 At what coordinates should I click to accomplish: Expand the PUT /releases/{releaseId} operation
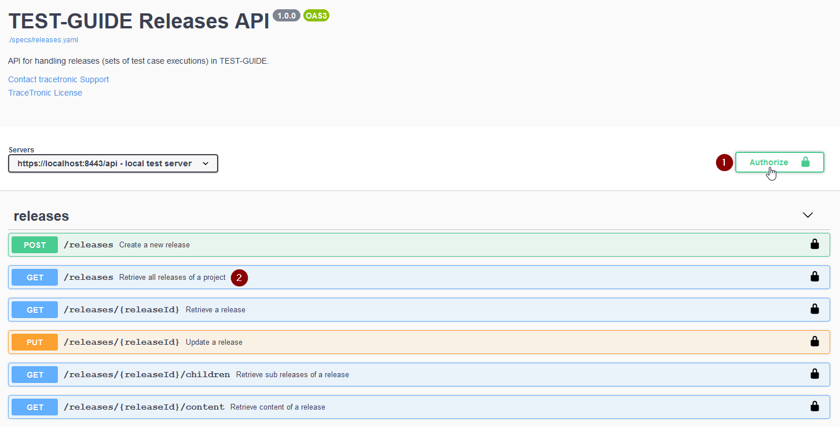point(405,341)
